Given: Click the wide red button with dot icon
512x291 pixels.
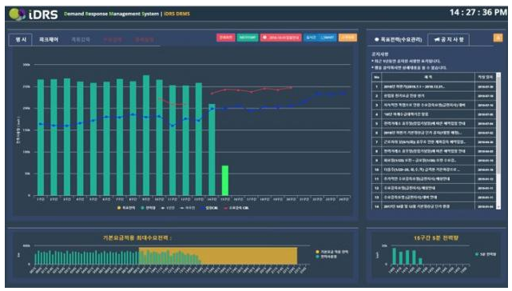Looking at the screenshot, I should tap(281, 38).
